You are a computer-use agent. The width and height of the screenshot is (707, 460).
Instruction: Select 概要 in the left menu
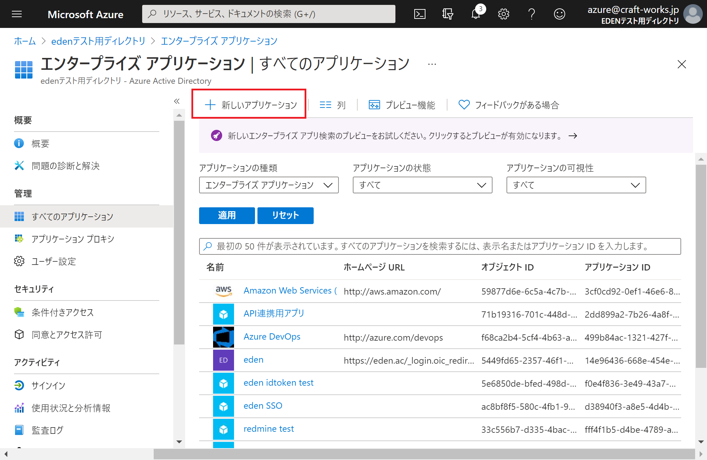(x=86, y=143)
